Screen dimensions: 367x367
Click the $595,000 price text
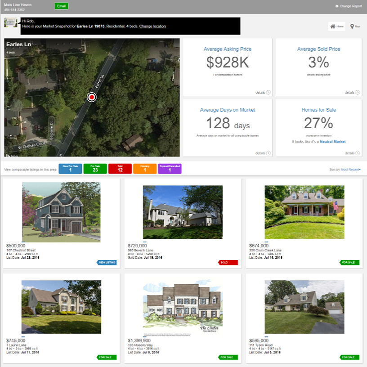coord(259,340)
